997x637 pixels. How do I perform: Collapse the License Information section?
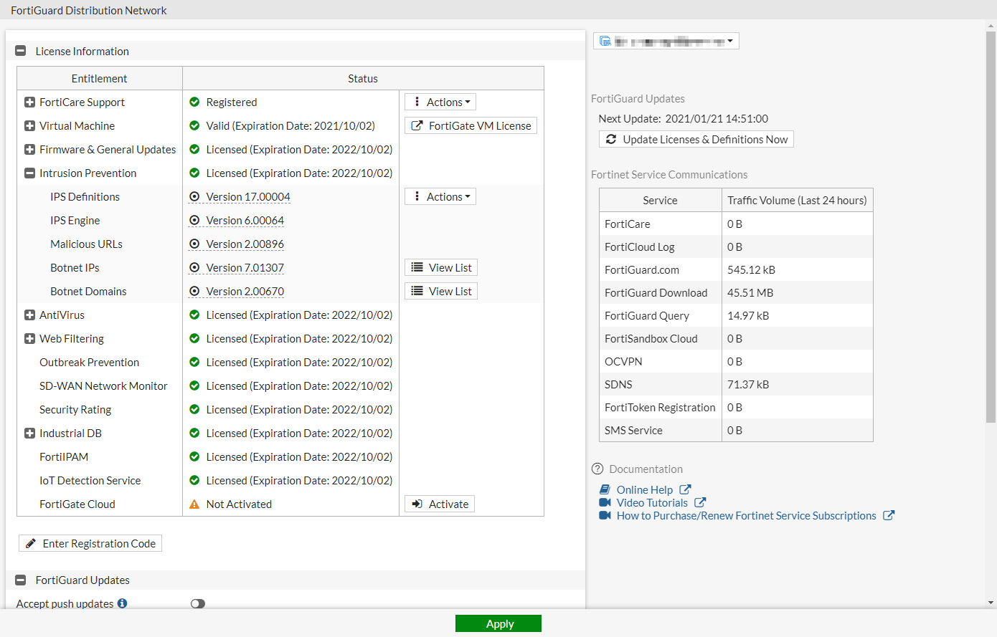(21, 51)
